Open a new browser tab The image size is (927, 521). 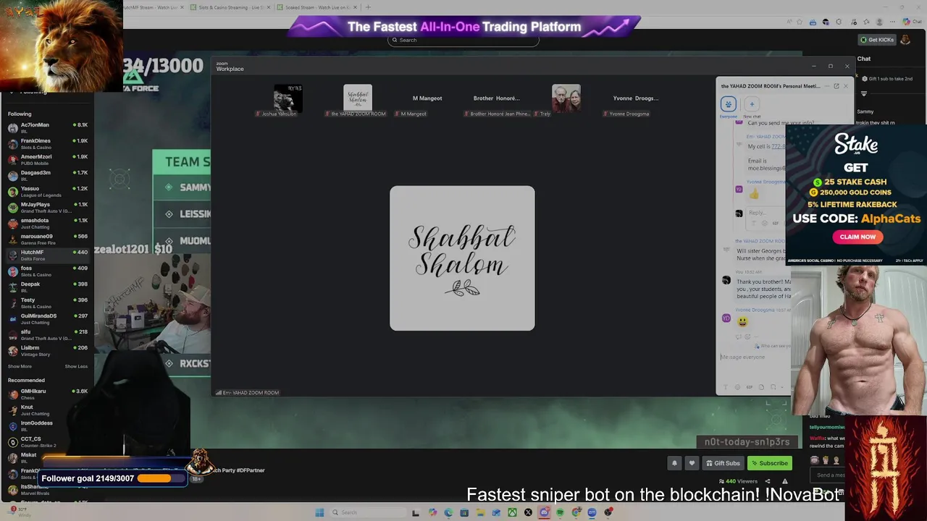pos(368,7)
